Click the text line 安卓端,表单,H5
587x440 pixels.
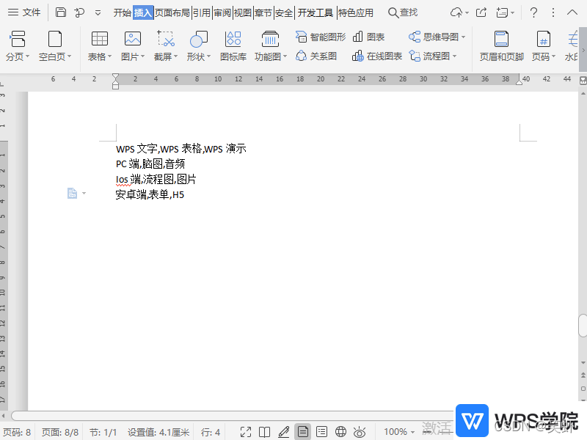coord(150,194)
